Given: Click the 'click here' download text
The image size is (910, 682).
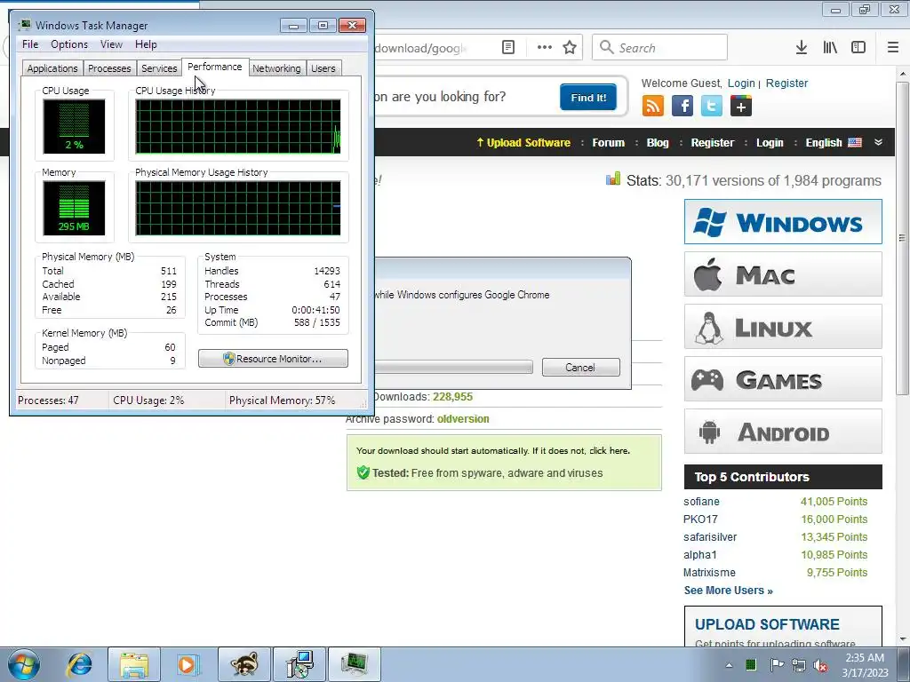Looking at the screenshot, I should point(609,450).
